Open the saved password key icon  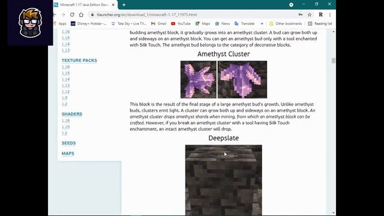coord(301,14)
